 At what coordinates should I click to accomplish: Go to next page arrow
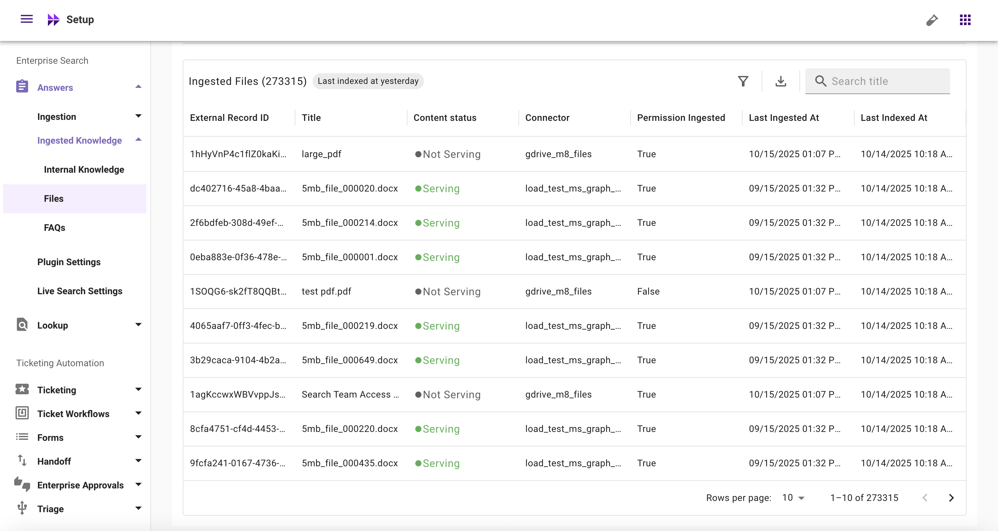tap(951, 498)
